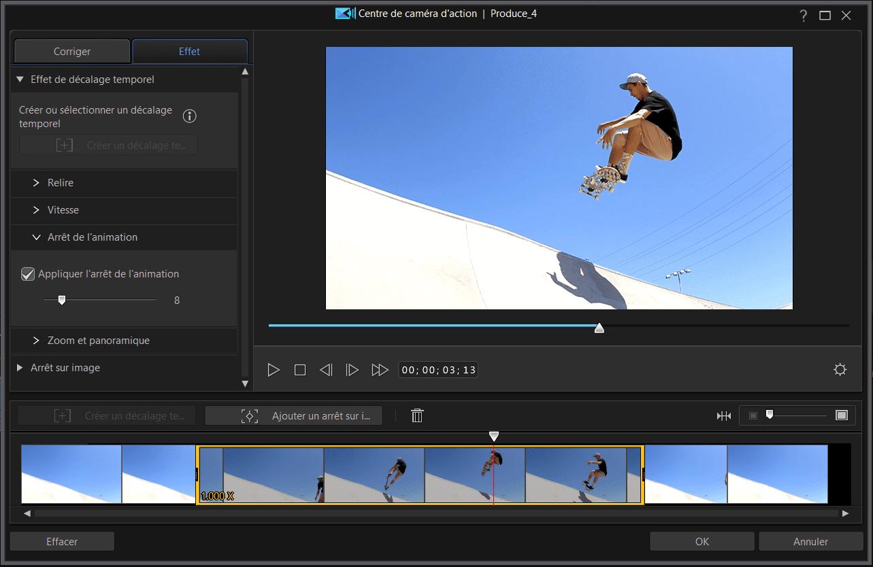Switch to the "Corriger" tab

(x=71, y=50)
